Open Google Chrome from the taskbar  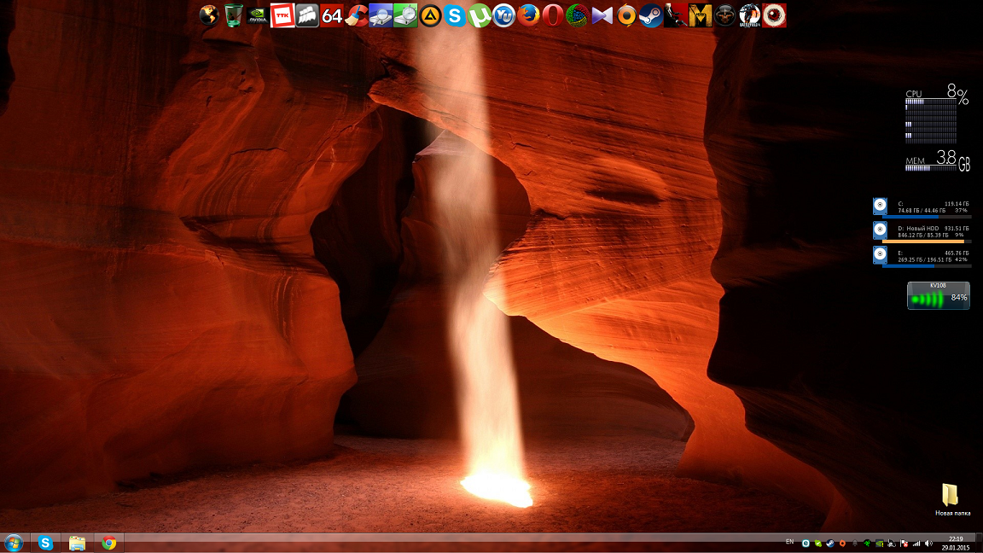(108, 543)
